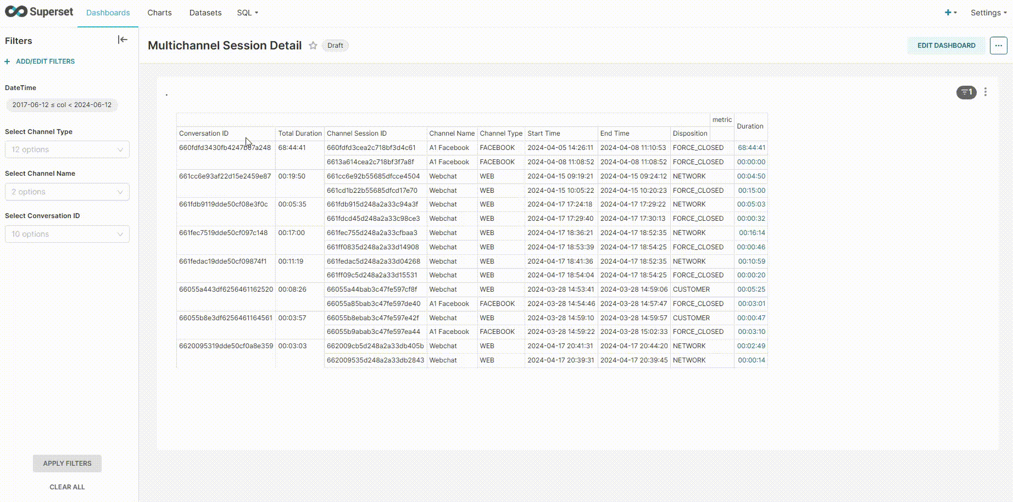The image size is (1013, 502).
Task: Toggle the favorite star next to the dashboard title
Action: coord(313,46)
